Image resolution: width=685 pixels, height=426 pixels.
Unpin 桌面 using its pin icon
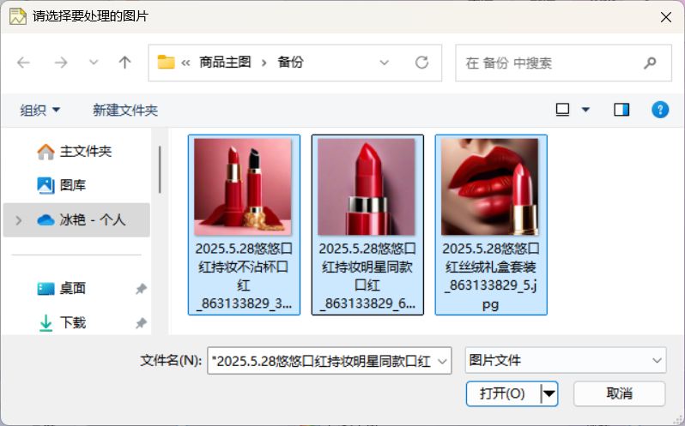pos(141,289)
